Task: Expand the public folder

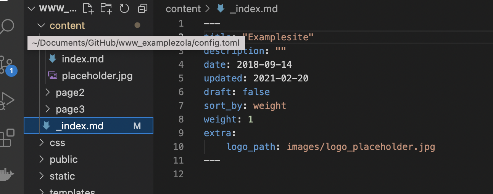Action: coord(63,159)
